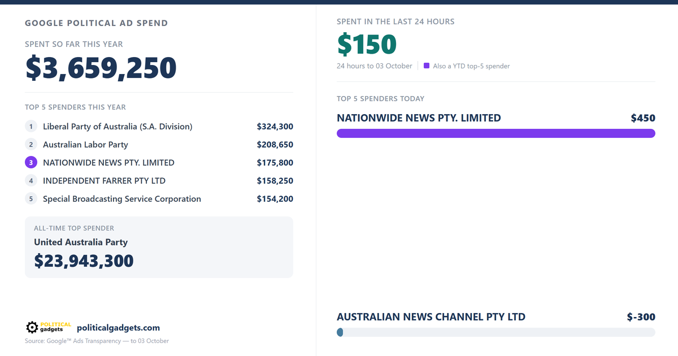Click the $158,250 amount
The image size is (678, 356).
[275, 181]
